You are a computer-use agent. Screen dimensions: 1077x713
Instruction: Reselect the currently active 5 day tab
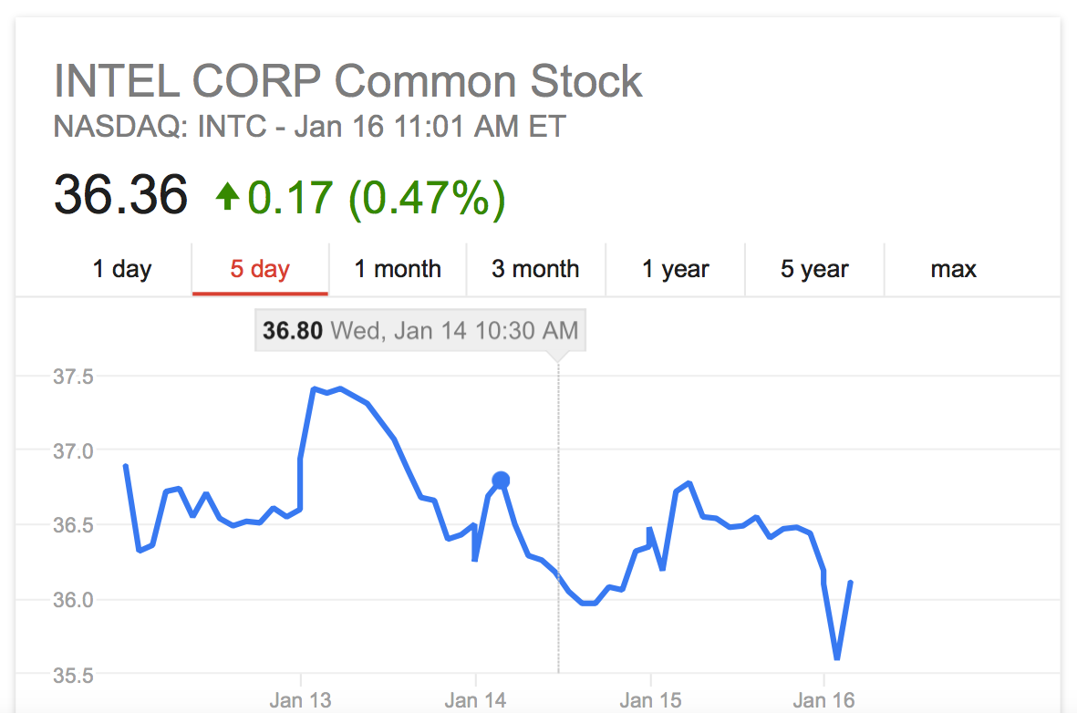(259, 268)
